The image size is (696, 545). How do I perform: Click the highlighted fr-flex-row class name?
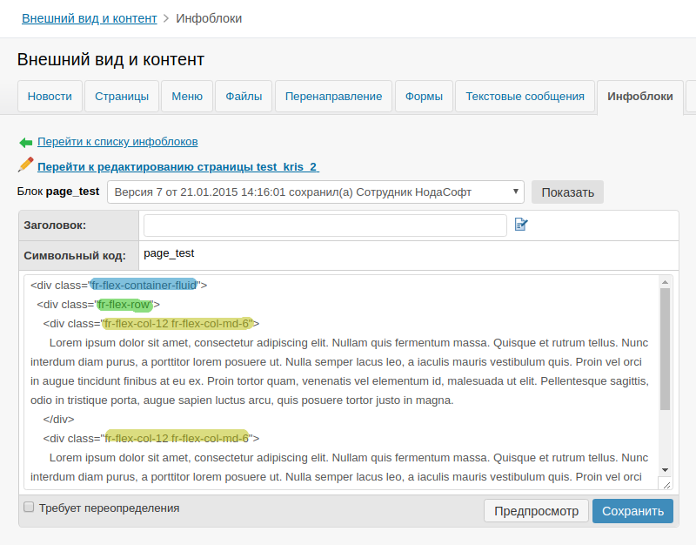pyautogui.click(x=124, y=304)
